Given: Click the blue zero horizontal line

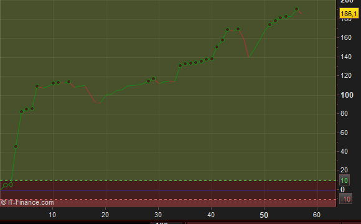Looking at the screenshot, I should point(168,190).
